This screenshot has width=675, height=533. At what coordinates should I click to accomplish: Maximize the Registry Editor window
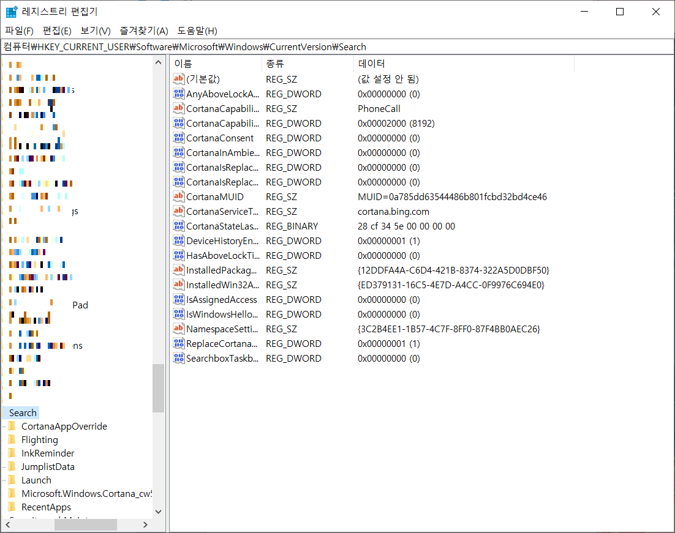[619, 12]
